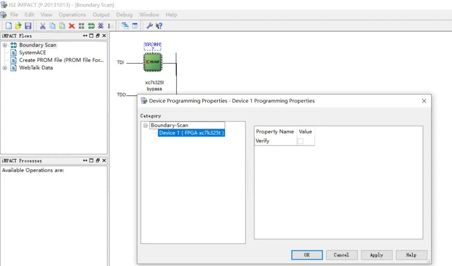
Task: Click the Xilinx xc7k325t chip in chain
Action: click(x=153, y=62)
